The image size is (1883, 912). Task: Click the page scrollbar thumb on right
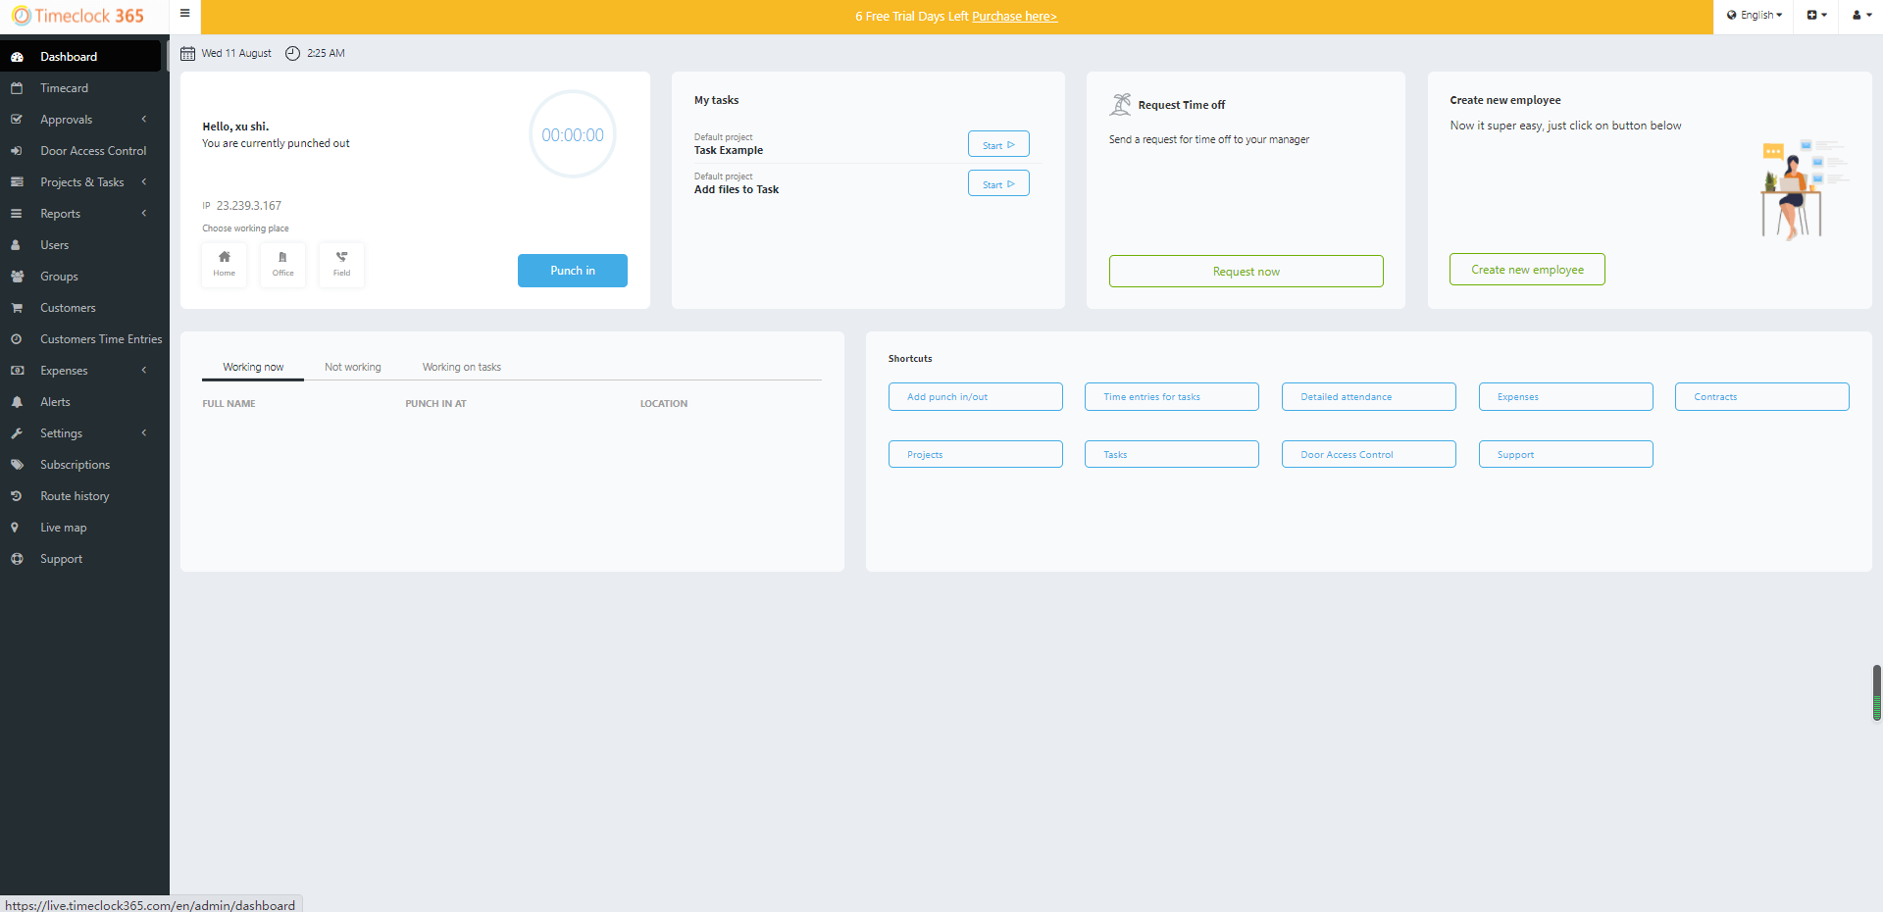tap(1876, 692)
